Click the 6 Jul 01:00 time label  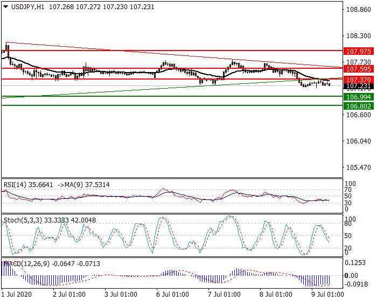(x=172, y=295)
